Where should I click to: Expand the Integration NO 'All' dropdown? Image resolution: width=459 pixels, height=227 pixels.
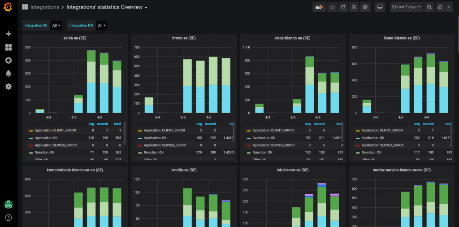pyautogui.click(x=102, y=26)
